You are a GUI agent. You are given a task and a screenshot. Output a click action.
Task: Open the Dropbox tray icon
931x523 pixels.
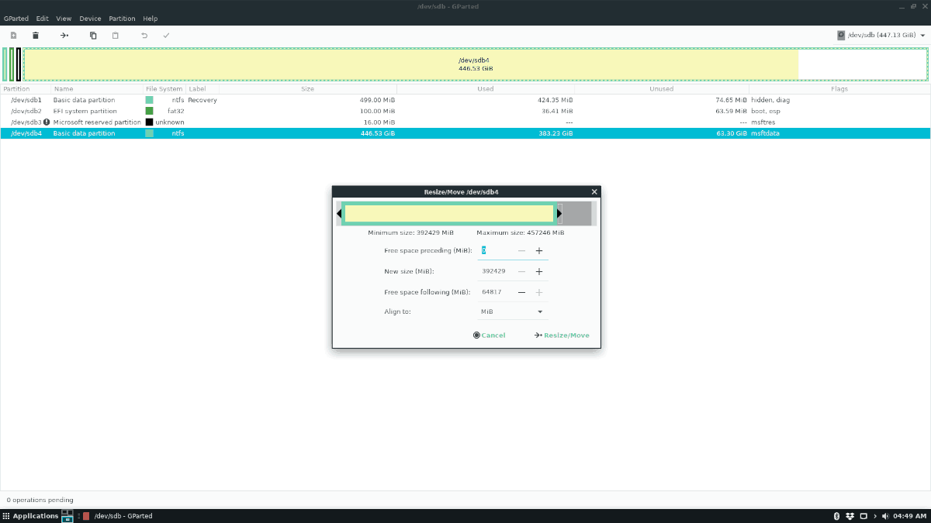(850, 516)
